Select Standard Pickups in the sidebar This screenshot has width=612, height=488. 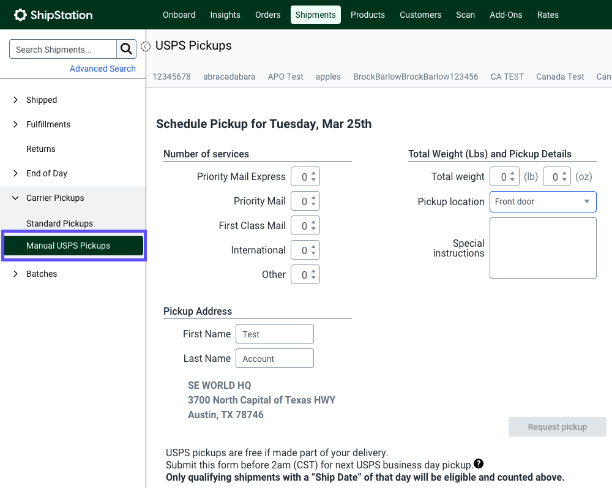(60, 223)
